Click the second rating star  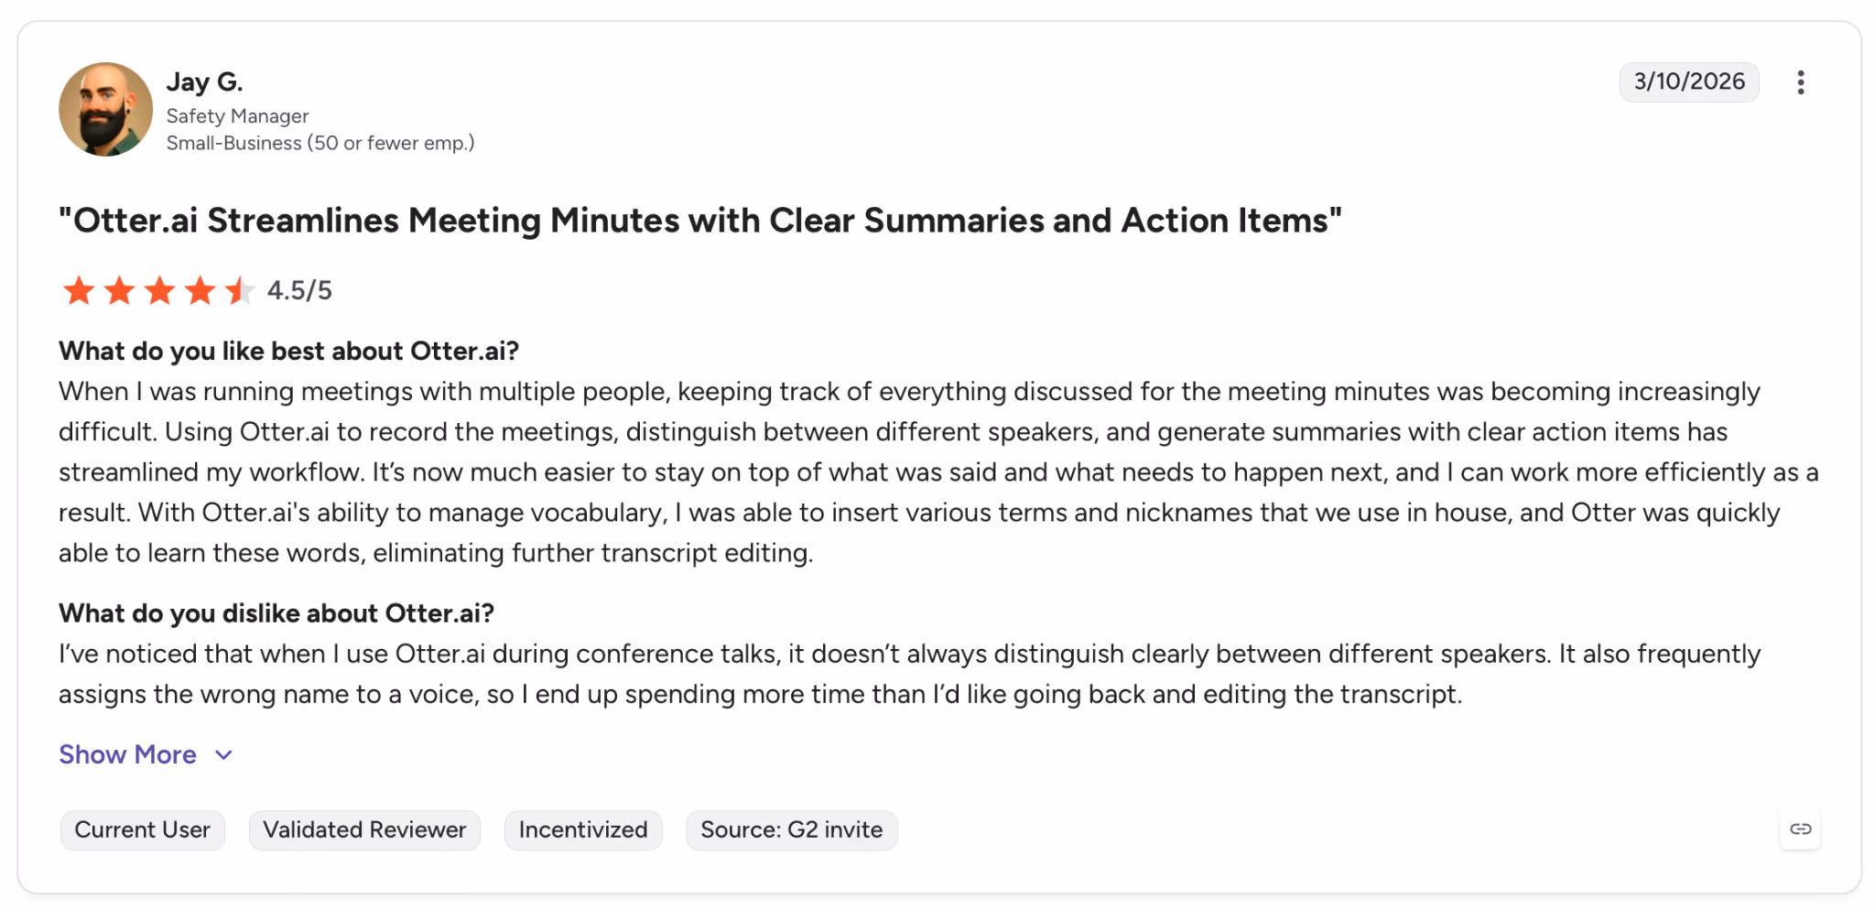tap(119, 291)
